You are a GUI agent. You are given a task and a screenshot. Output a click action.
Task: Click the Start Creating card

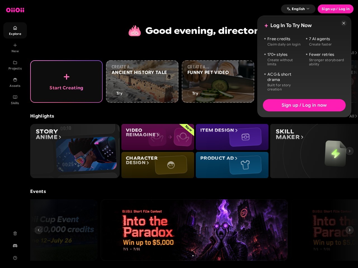pos(66,82)
